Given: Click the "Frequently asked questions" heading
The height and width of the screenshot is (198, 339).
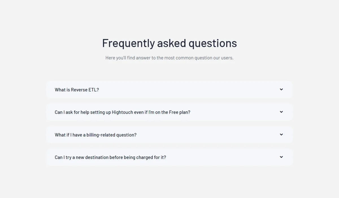Looking at the screenshot, I should click(169, 43).
